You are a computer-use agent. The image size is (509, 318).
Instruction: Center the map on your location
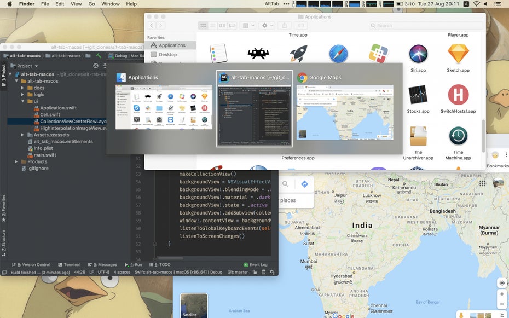(x=501, y=283)
